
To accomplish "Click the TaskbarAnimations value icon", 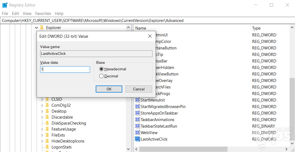I will tap(137, 120).
